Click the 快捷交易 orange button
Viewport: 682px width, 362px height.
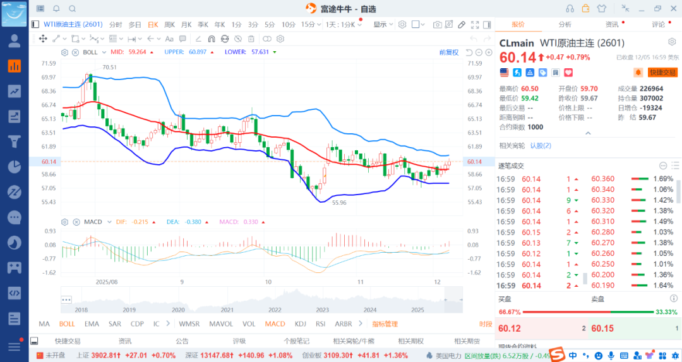(x=663, y=73)
